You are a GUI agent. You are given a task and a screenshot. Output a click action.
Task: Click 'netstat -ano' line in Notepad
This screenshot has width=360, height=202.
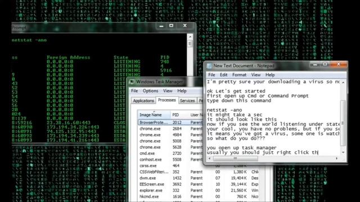(x=224, y=110)
